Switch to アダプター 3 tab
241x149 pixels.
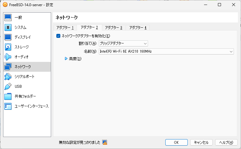[x=114, y=28]
